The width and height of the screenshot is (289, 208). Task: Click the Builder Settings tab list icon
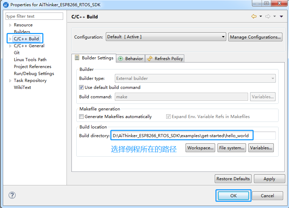[77, 58]
